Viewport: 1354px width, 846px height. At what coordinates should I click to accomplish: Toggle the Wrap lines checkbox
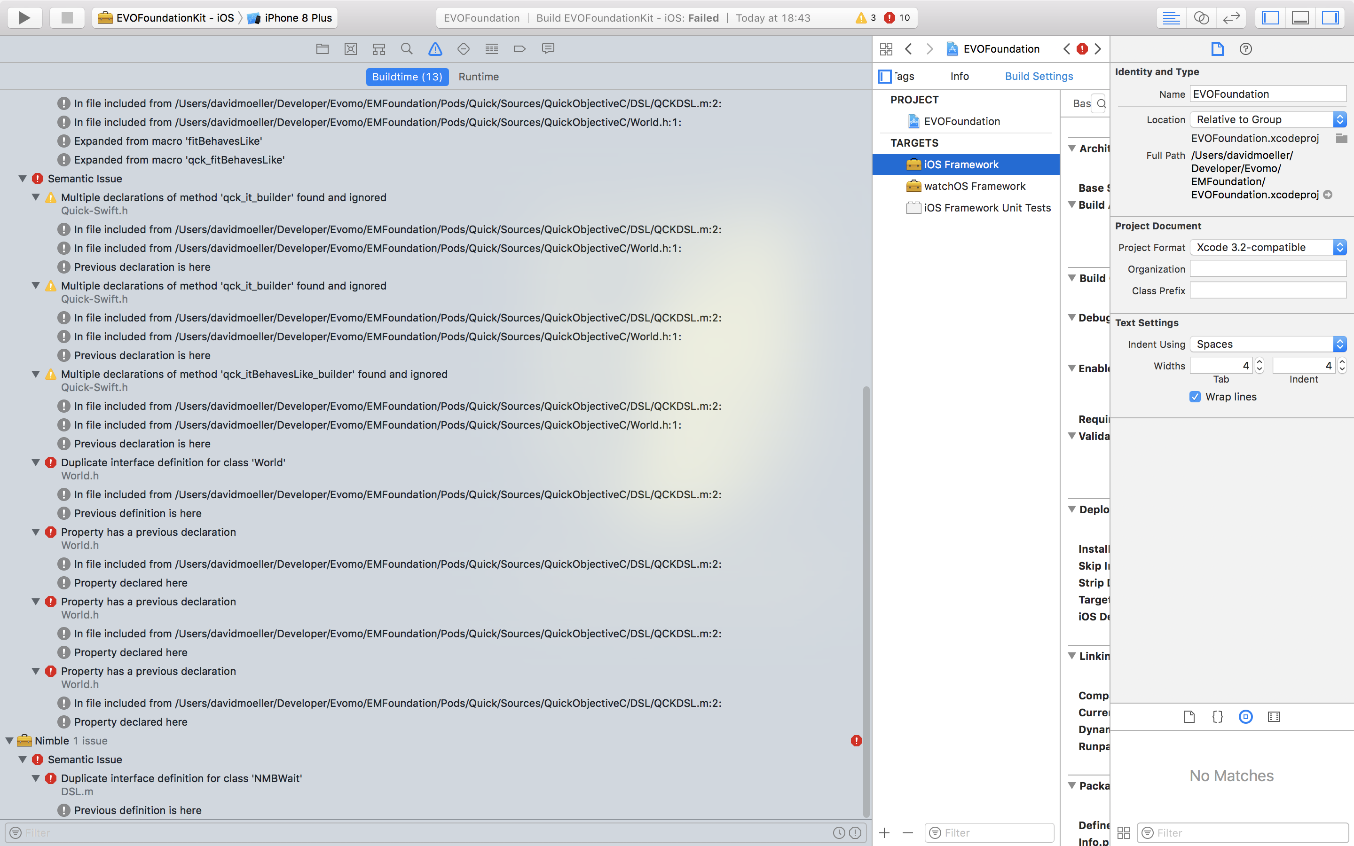1195,397
